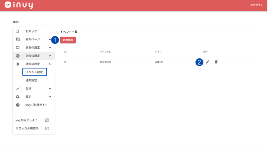Open the 紹介ページ menu item
The height and width of the screenshot is (151, 269).
(x=33, y=39)
